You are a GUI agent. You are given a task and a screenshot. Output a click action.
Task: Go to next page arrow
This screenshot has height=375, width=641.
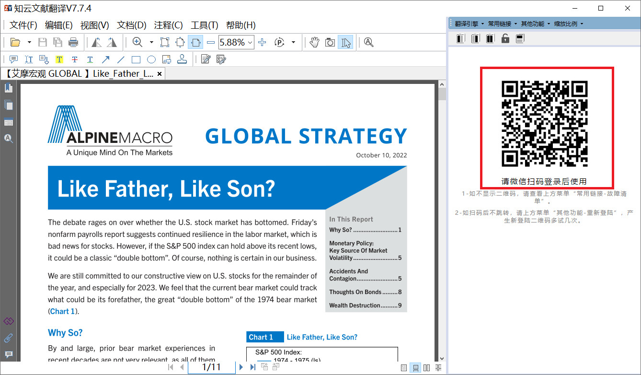241,367
